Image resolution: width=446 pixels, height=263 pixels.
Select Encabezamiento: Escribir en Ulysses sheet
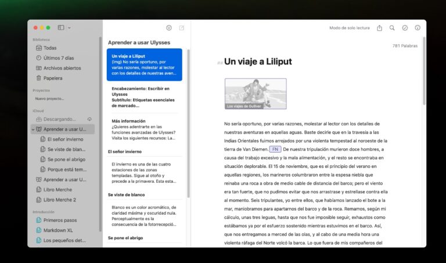(x=145, y=97)
